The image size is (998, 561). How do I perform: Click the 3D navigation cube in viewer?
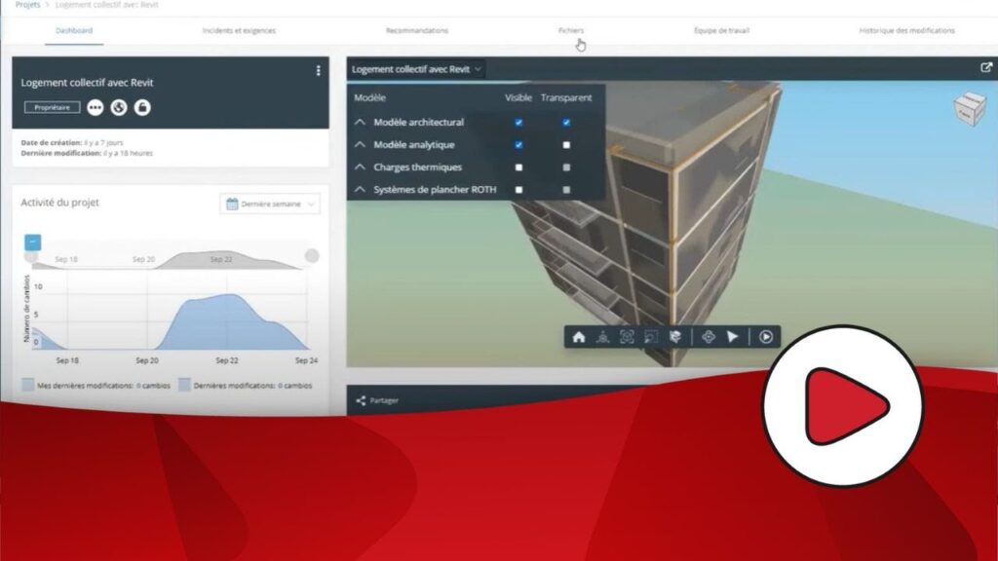[969, 108]
